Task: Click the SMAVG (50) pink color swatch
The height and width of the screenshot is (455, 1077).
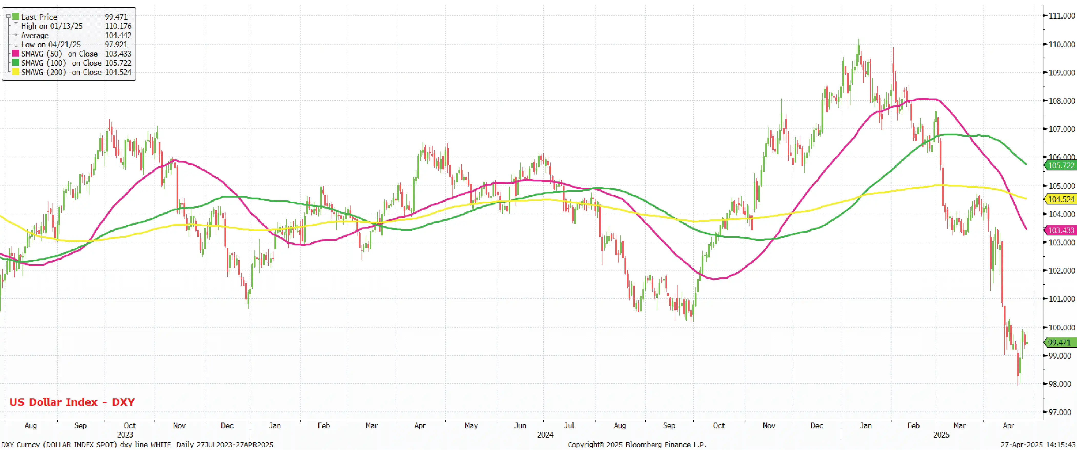Action: (x=16, y=53)
